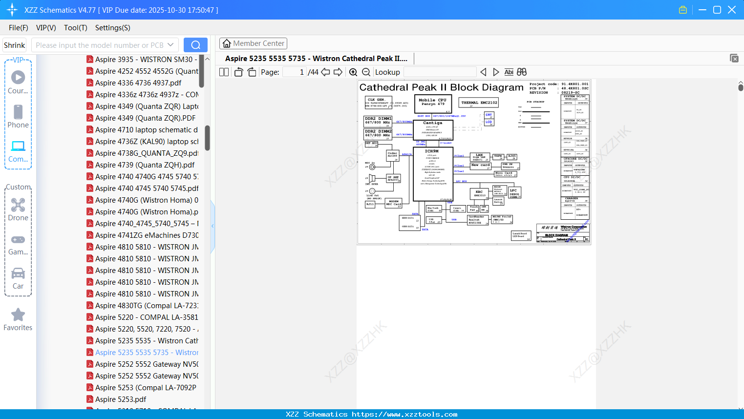Zoom in on the schematic
Viewport: 744px width, 419px height.
click(353, 72)
